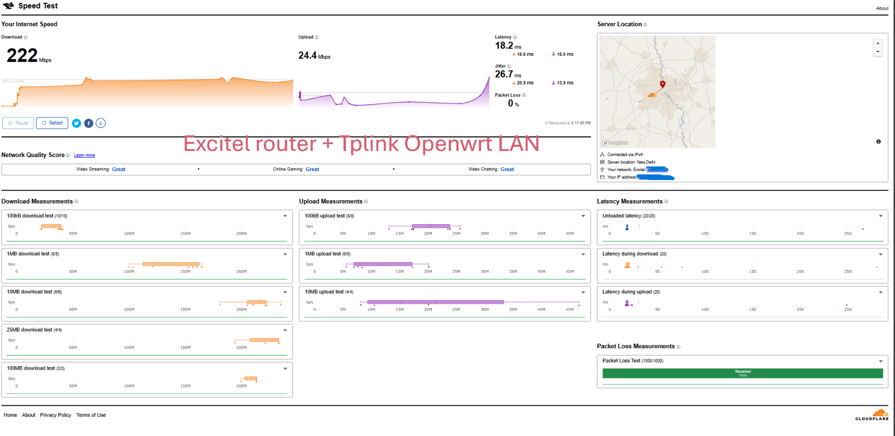Click the 222 Mbps download value
895x436 pixels.
tap(29, 55)
